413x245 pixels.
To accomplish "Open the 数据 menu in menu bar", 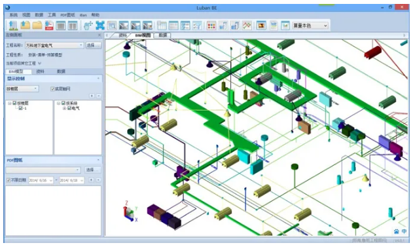I will tap(39, 15).
